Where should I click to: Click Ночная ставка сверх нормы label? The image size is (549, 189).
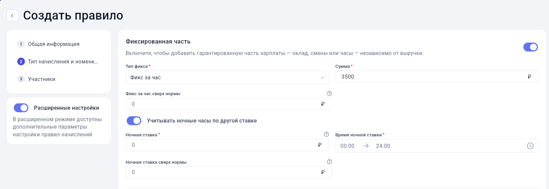(x=156, y=162)
